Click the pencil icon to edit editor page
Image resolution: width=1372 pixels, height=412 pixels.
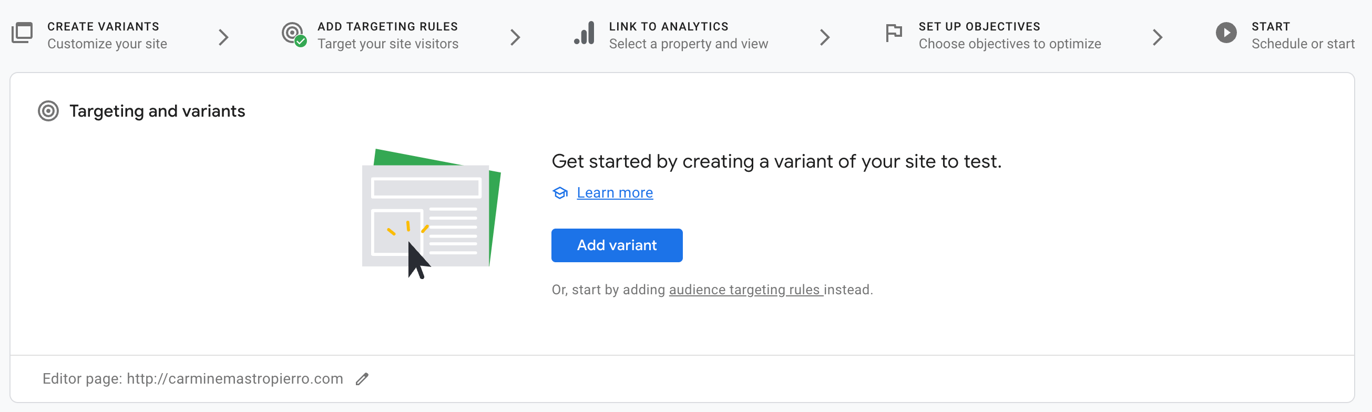(362, 379)
